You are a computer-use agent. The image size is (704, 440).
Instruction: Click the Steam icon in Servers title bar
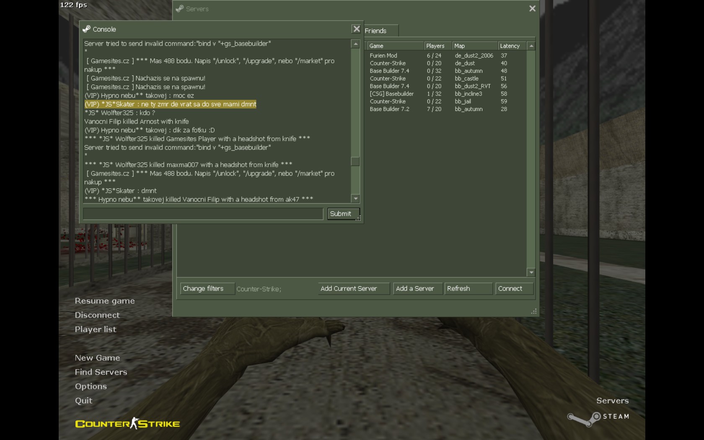180,8
